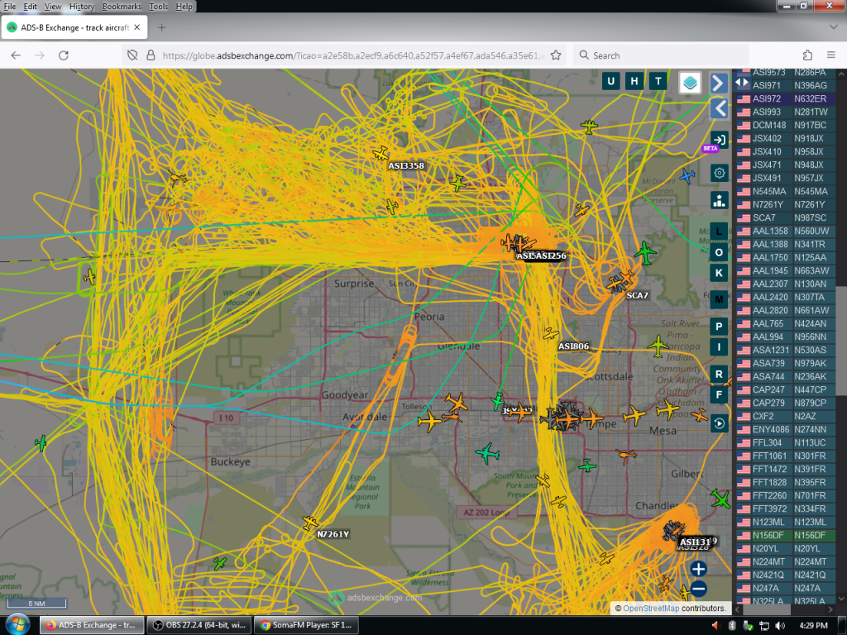Click the right-pointing chevron map button
The width and height of the screenshot is (847, 635).
[x=719, y=84]
